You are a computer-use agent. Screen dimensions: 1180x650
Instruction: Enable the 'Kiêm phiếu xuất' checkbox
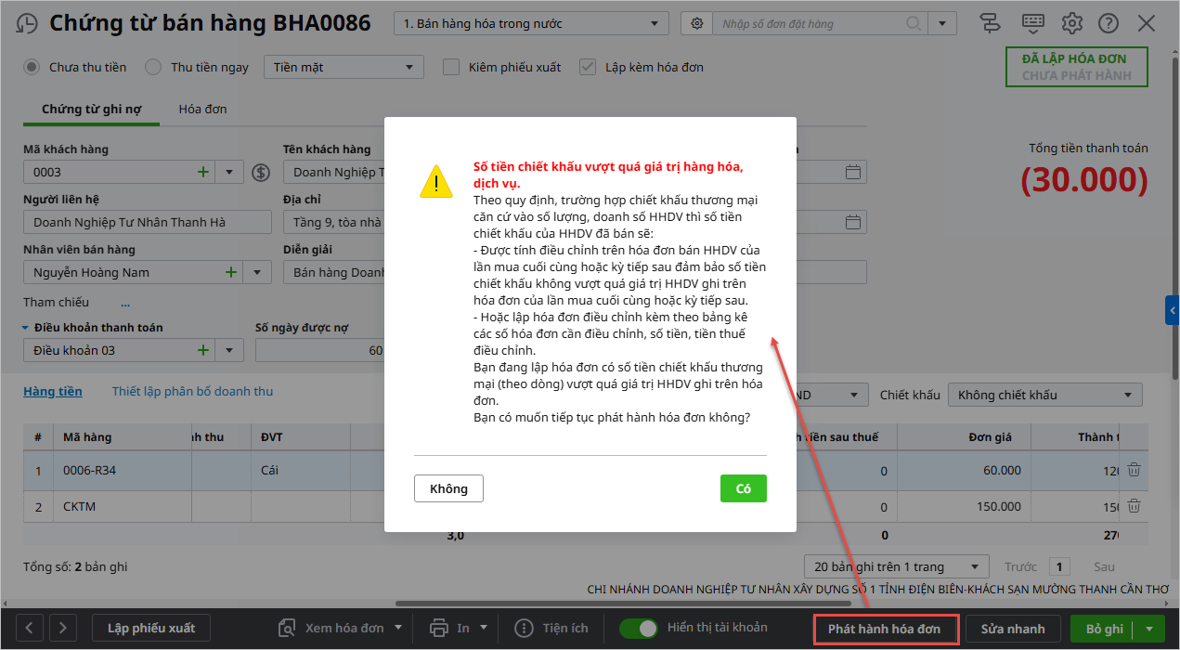pyautogui.click(x=451, y=67)
